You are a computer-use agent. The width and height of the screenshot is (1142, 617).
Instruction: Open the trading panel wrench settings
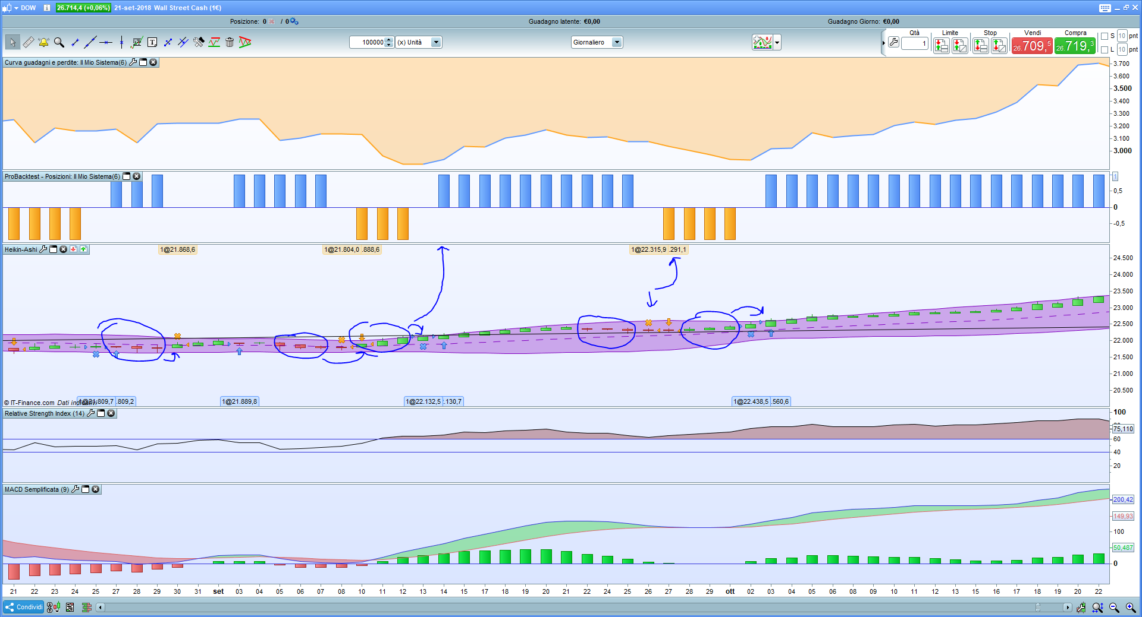893,42
